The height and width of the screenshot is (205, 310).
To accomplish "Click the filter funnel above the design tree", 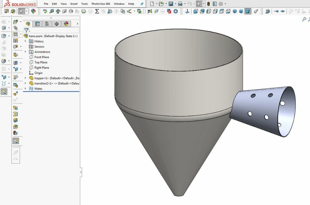I will pyautogui.click(x=27, y=30).
